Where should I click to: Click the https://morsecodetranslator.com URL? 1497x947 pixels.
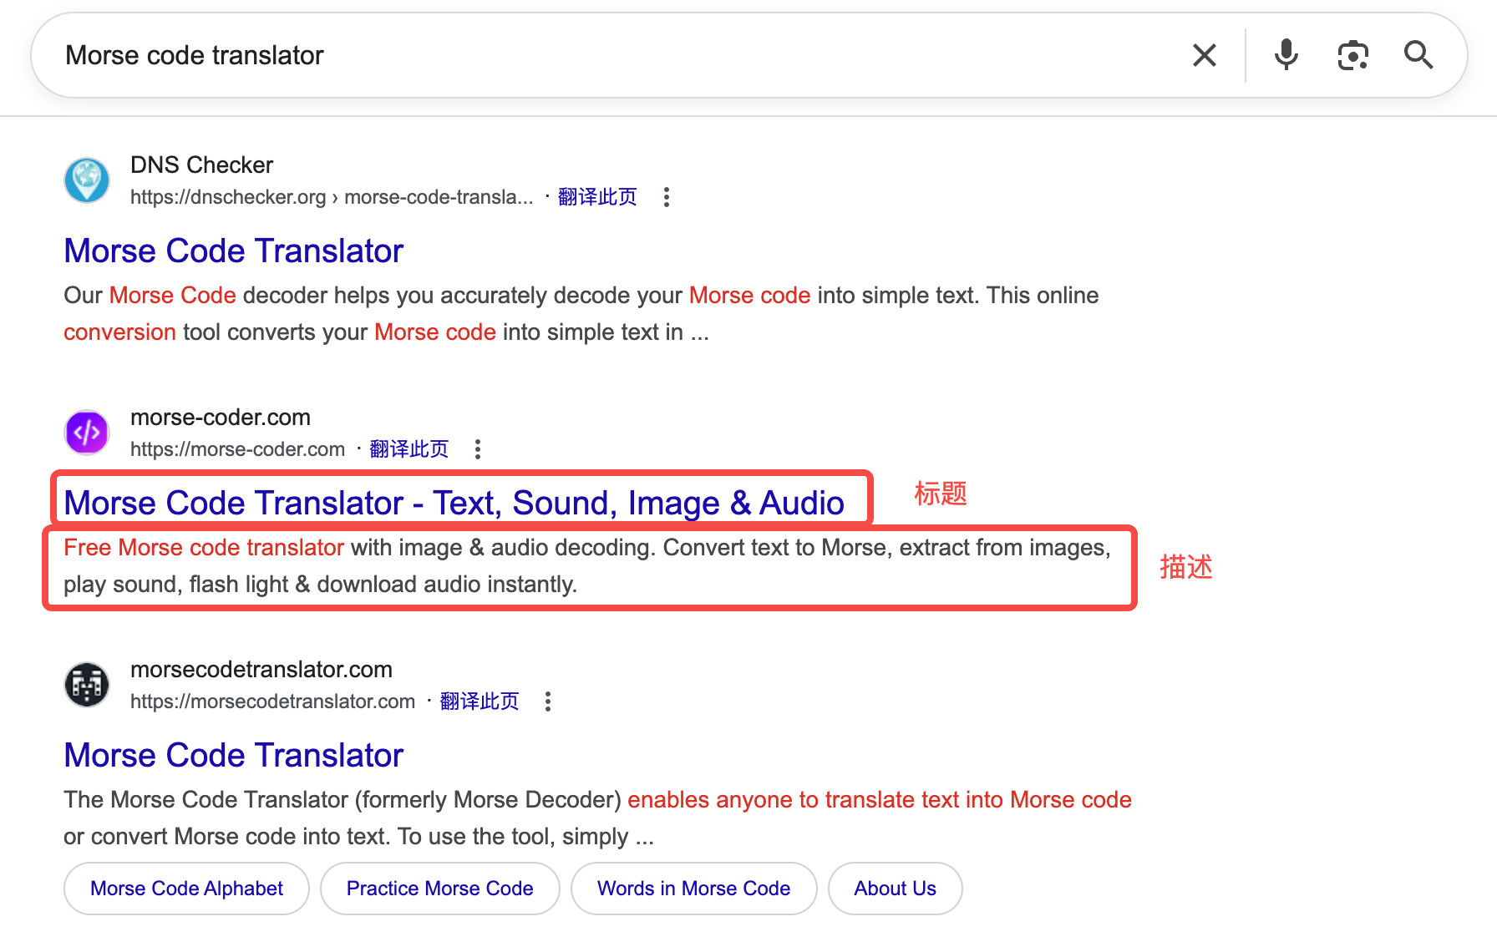tap(273, 701)
